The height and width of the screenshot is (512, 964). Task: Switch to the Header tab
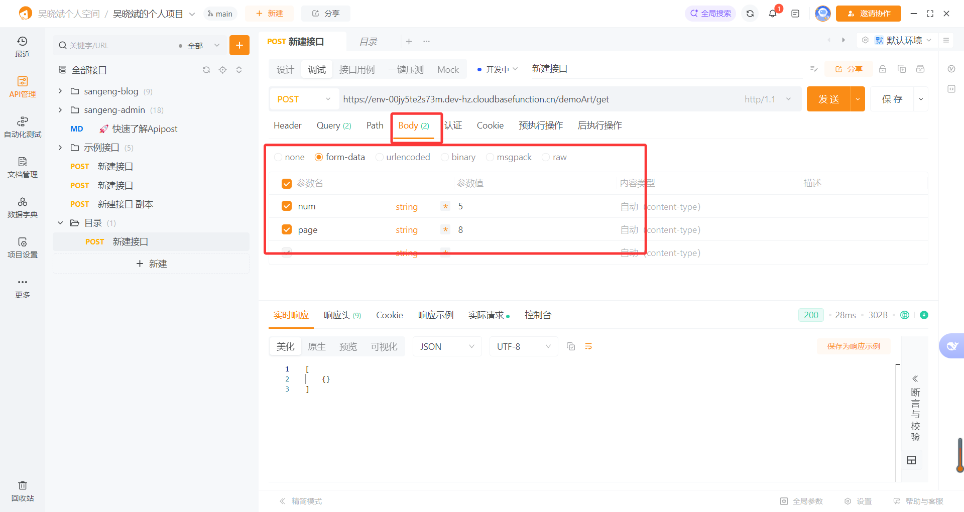287,125
